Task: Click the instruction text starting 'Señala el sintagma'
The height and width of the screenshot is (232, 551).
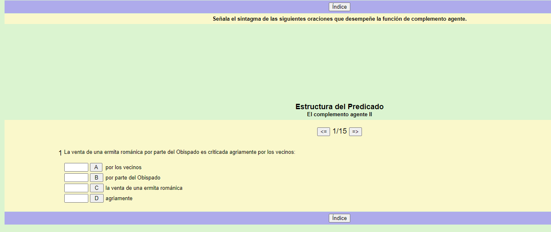Action: [340, 19]
